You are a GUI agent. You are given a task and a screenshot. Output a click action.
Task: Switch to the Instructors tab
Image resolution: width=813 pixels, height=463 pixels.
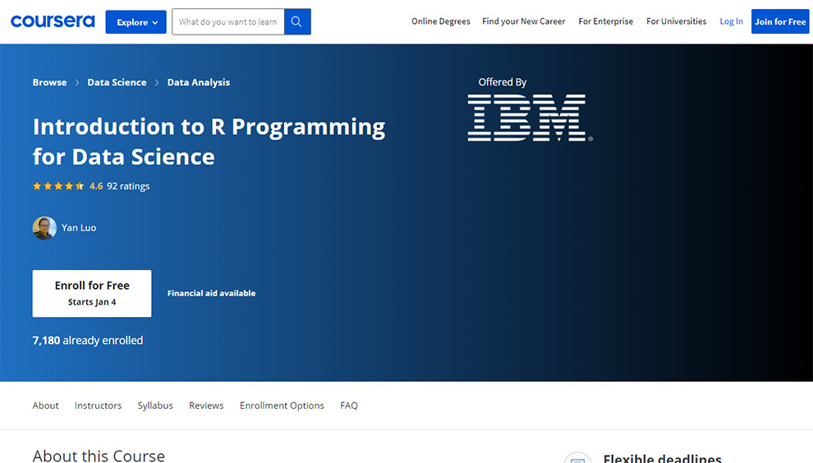[x=98, y=406]
